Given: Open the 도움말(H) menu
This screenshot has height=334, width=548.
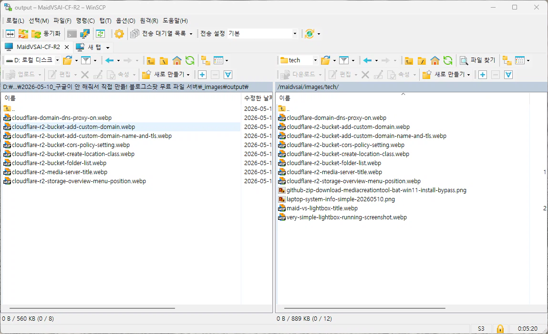Looking at the screenshot, I should tap(175, 21).
